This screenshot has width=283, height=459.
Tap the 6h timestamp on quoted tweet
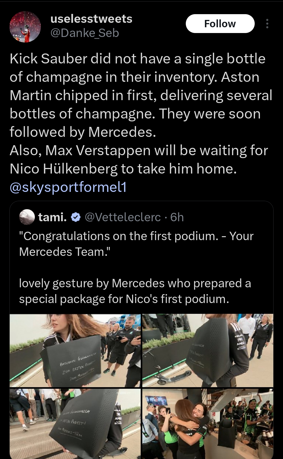(177, 217)
